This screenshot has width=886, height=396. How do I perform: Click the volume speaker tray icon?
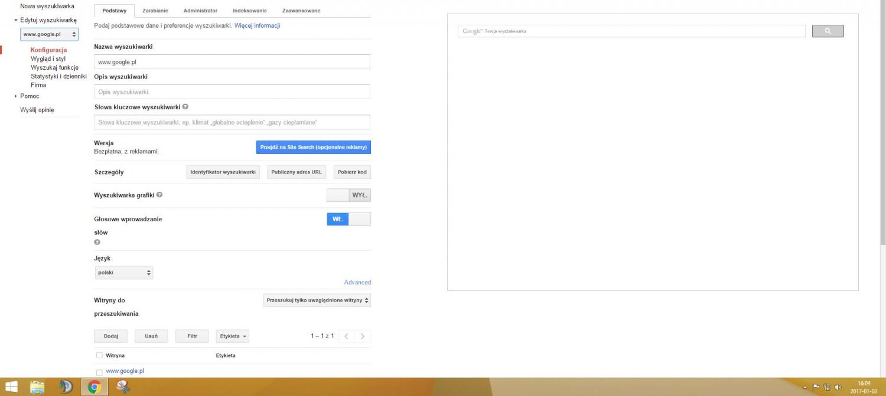[x=838, y=387]
